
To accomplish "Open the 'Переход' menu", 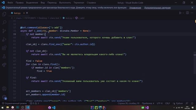I will [x=52, y=3].
